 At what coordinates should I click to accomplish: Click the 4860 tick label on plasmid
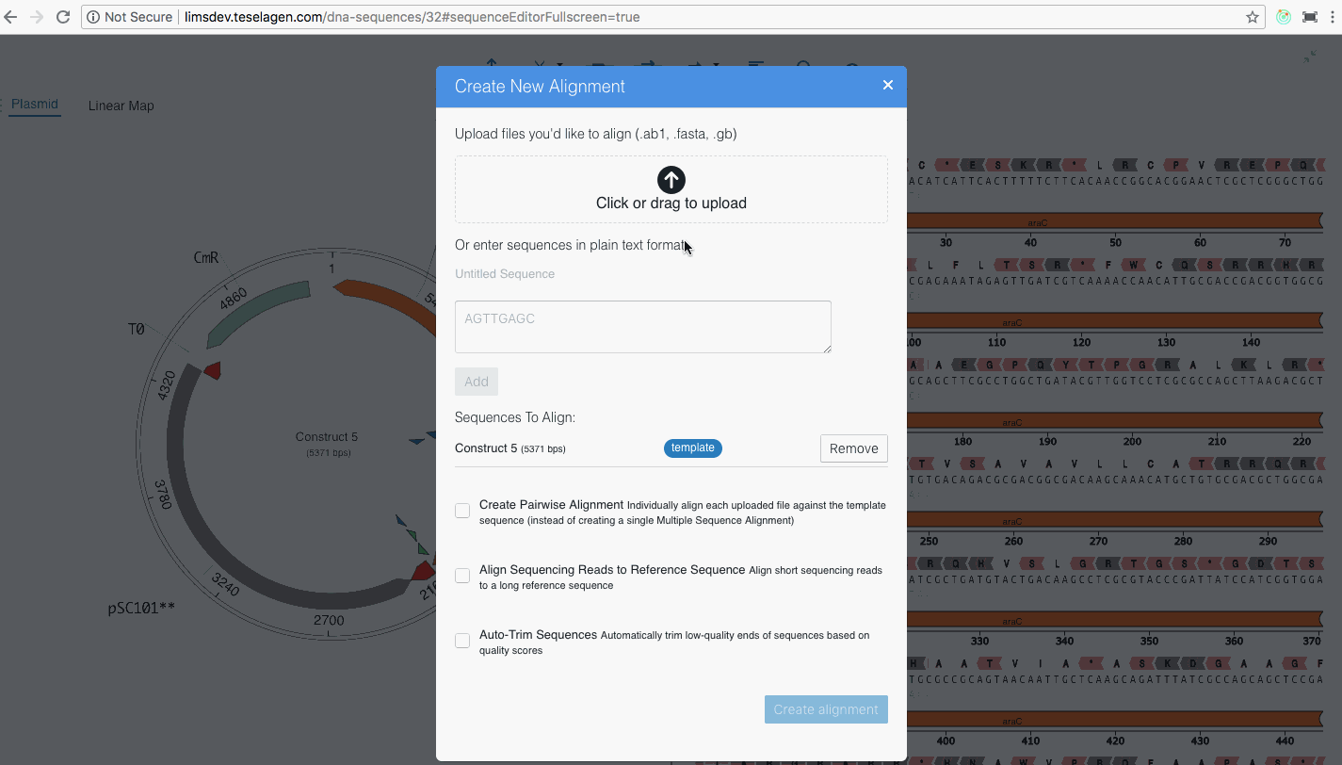[x=233, y=300]
